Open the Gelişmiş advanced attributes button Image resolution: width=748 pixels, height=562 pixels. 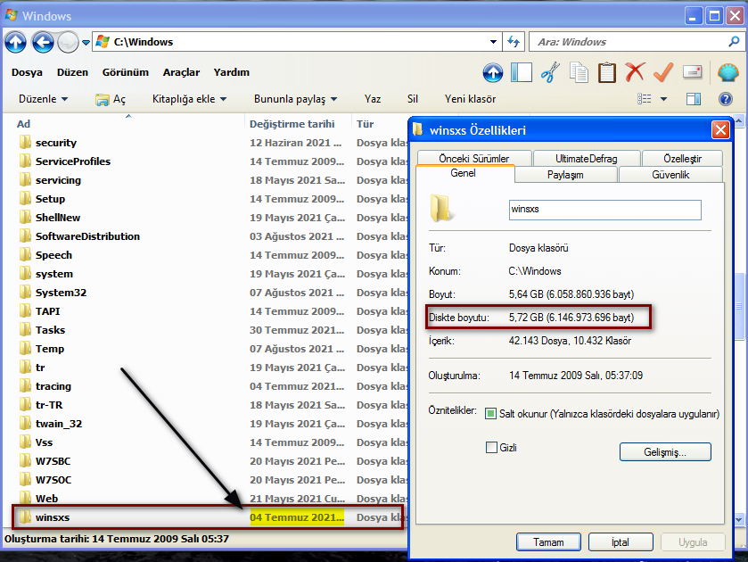(665, 451)
